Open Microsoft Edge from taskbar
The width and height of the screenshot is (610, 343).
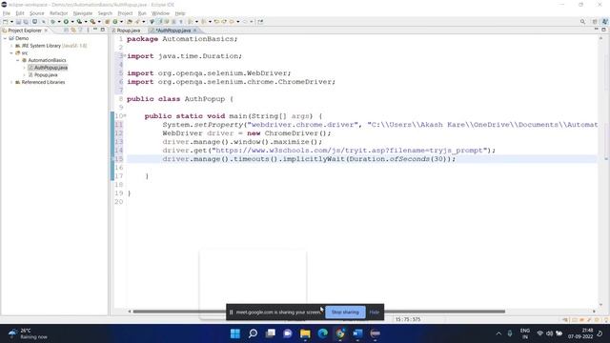click(x=323, y=333)
